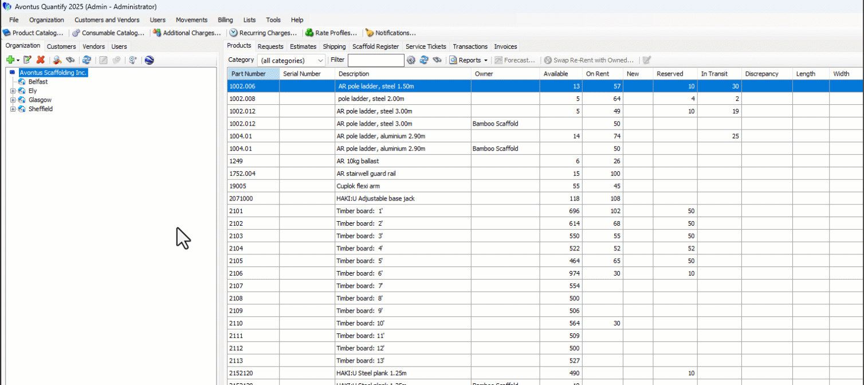Click the refresh icon in Organization toolbar
Screen dimensions: 864x385
(87, 60)
